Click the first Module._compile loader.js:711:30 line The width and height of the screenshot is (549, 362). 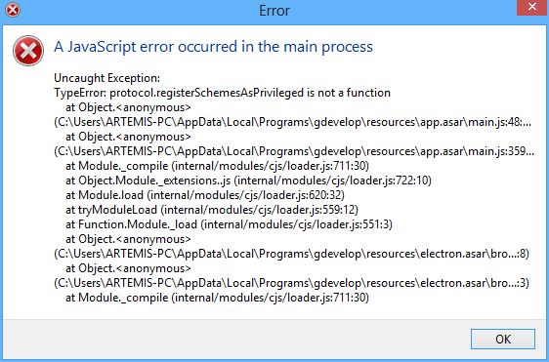click(217, 166)
